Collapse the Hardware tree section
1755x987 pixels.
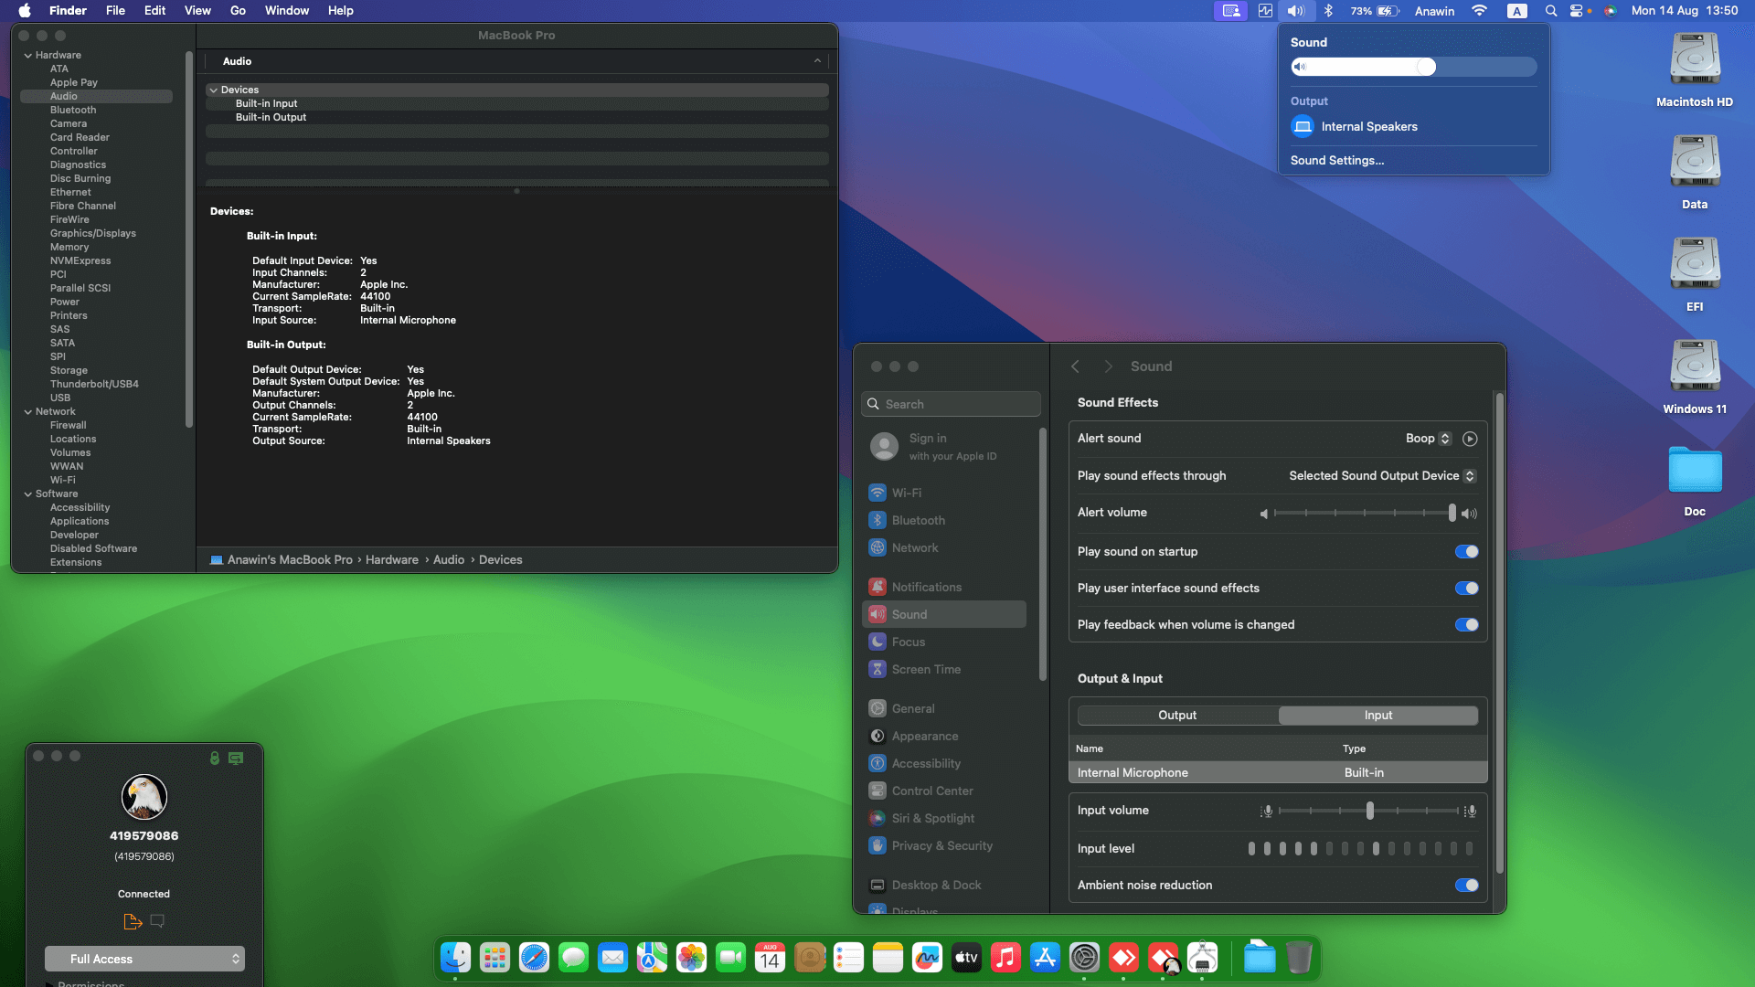(x=27, y=56)
